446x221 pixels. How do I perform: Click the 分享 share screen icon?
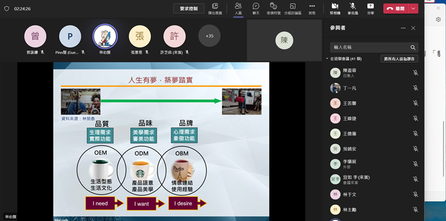[370, 9]
